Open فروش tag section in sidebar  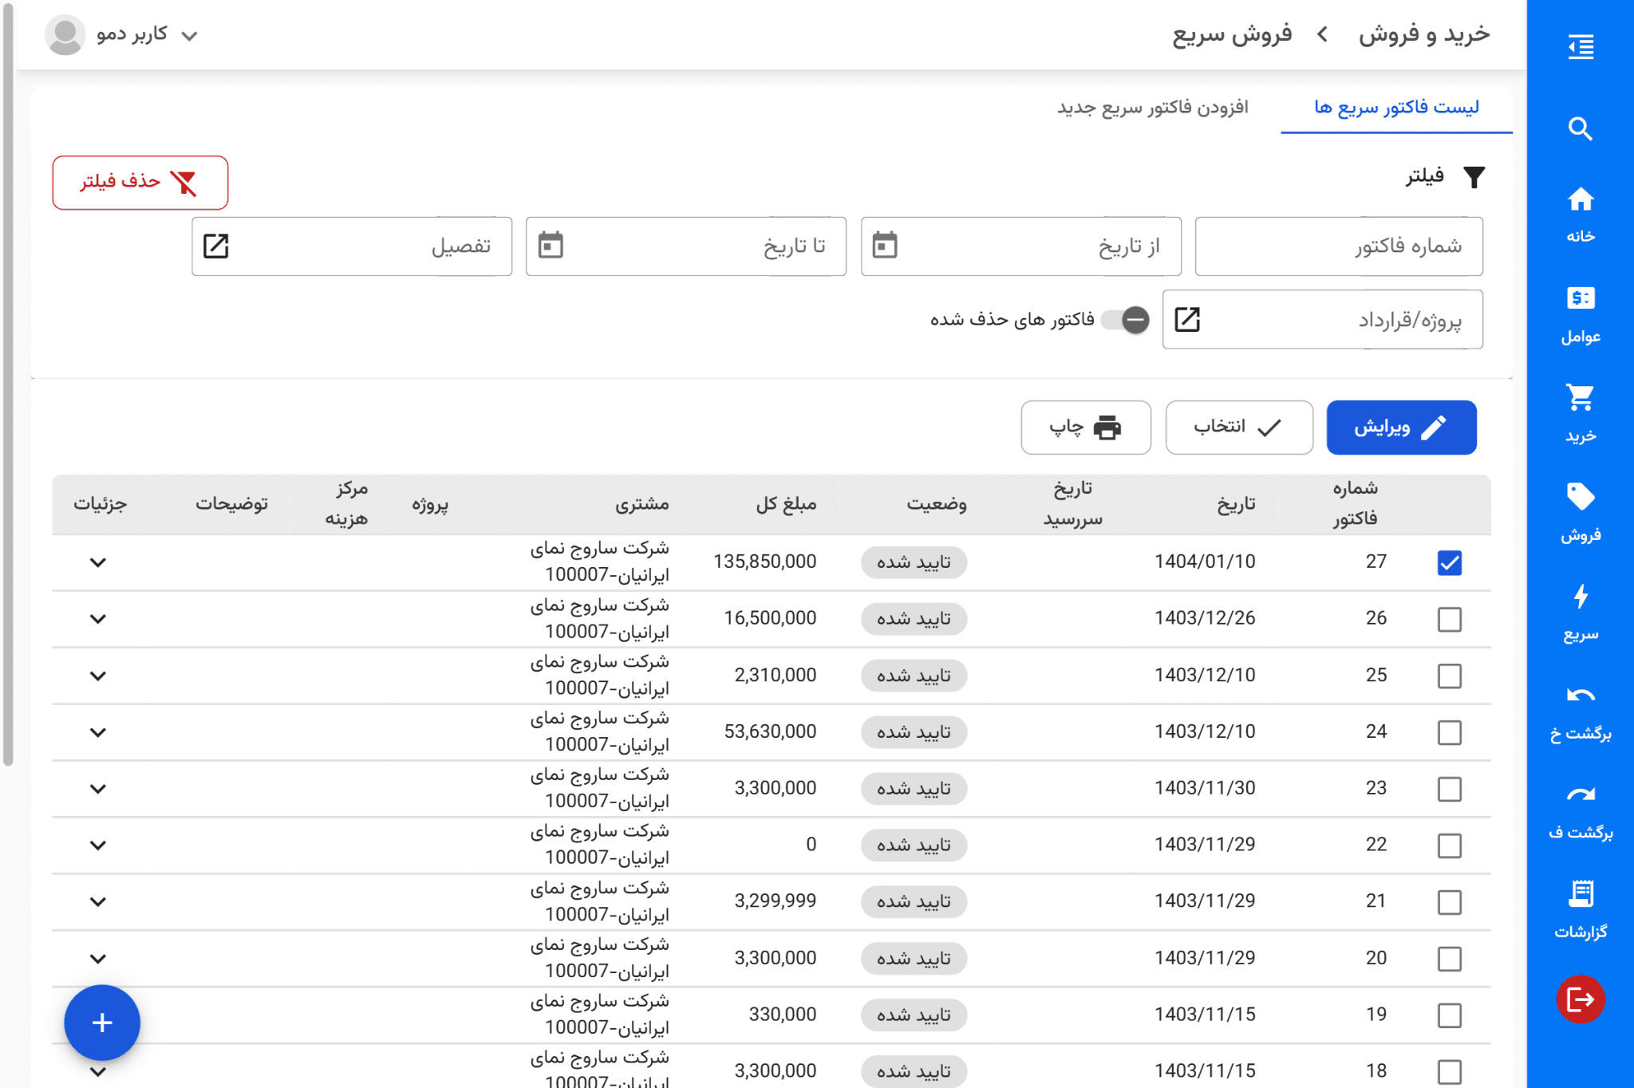pyautogui.click(x=1581, y=512)
